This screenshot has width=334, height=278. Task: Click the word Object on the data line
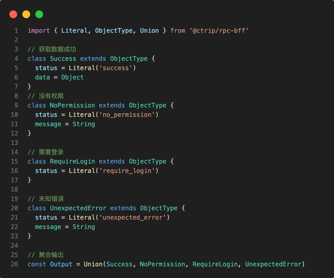coord(72,77)
